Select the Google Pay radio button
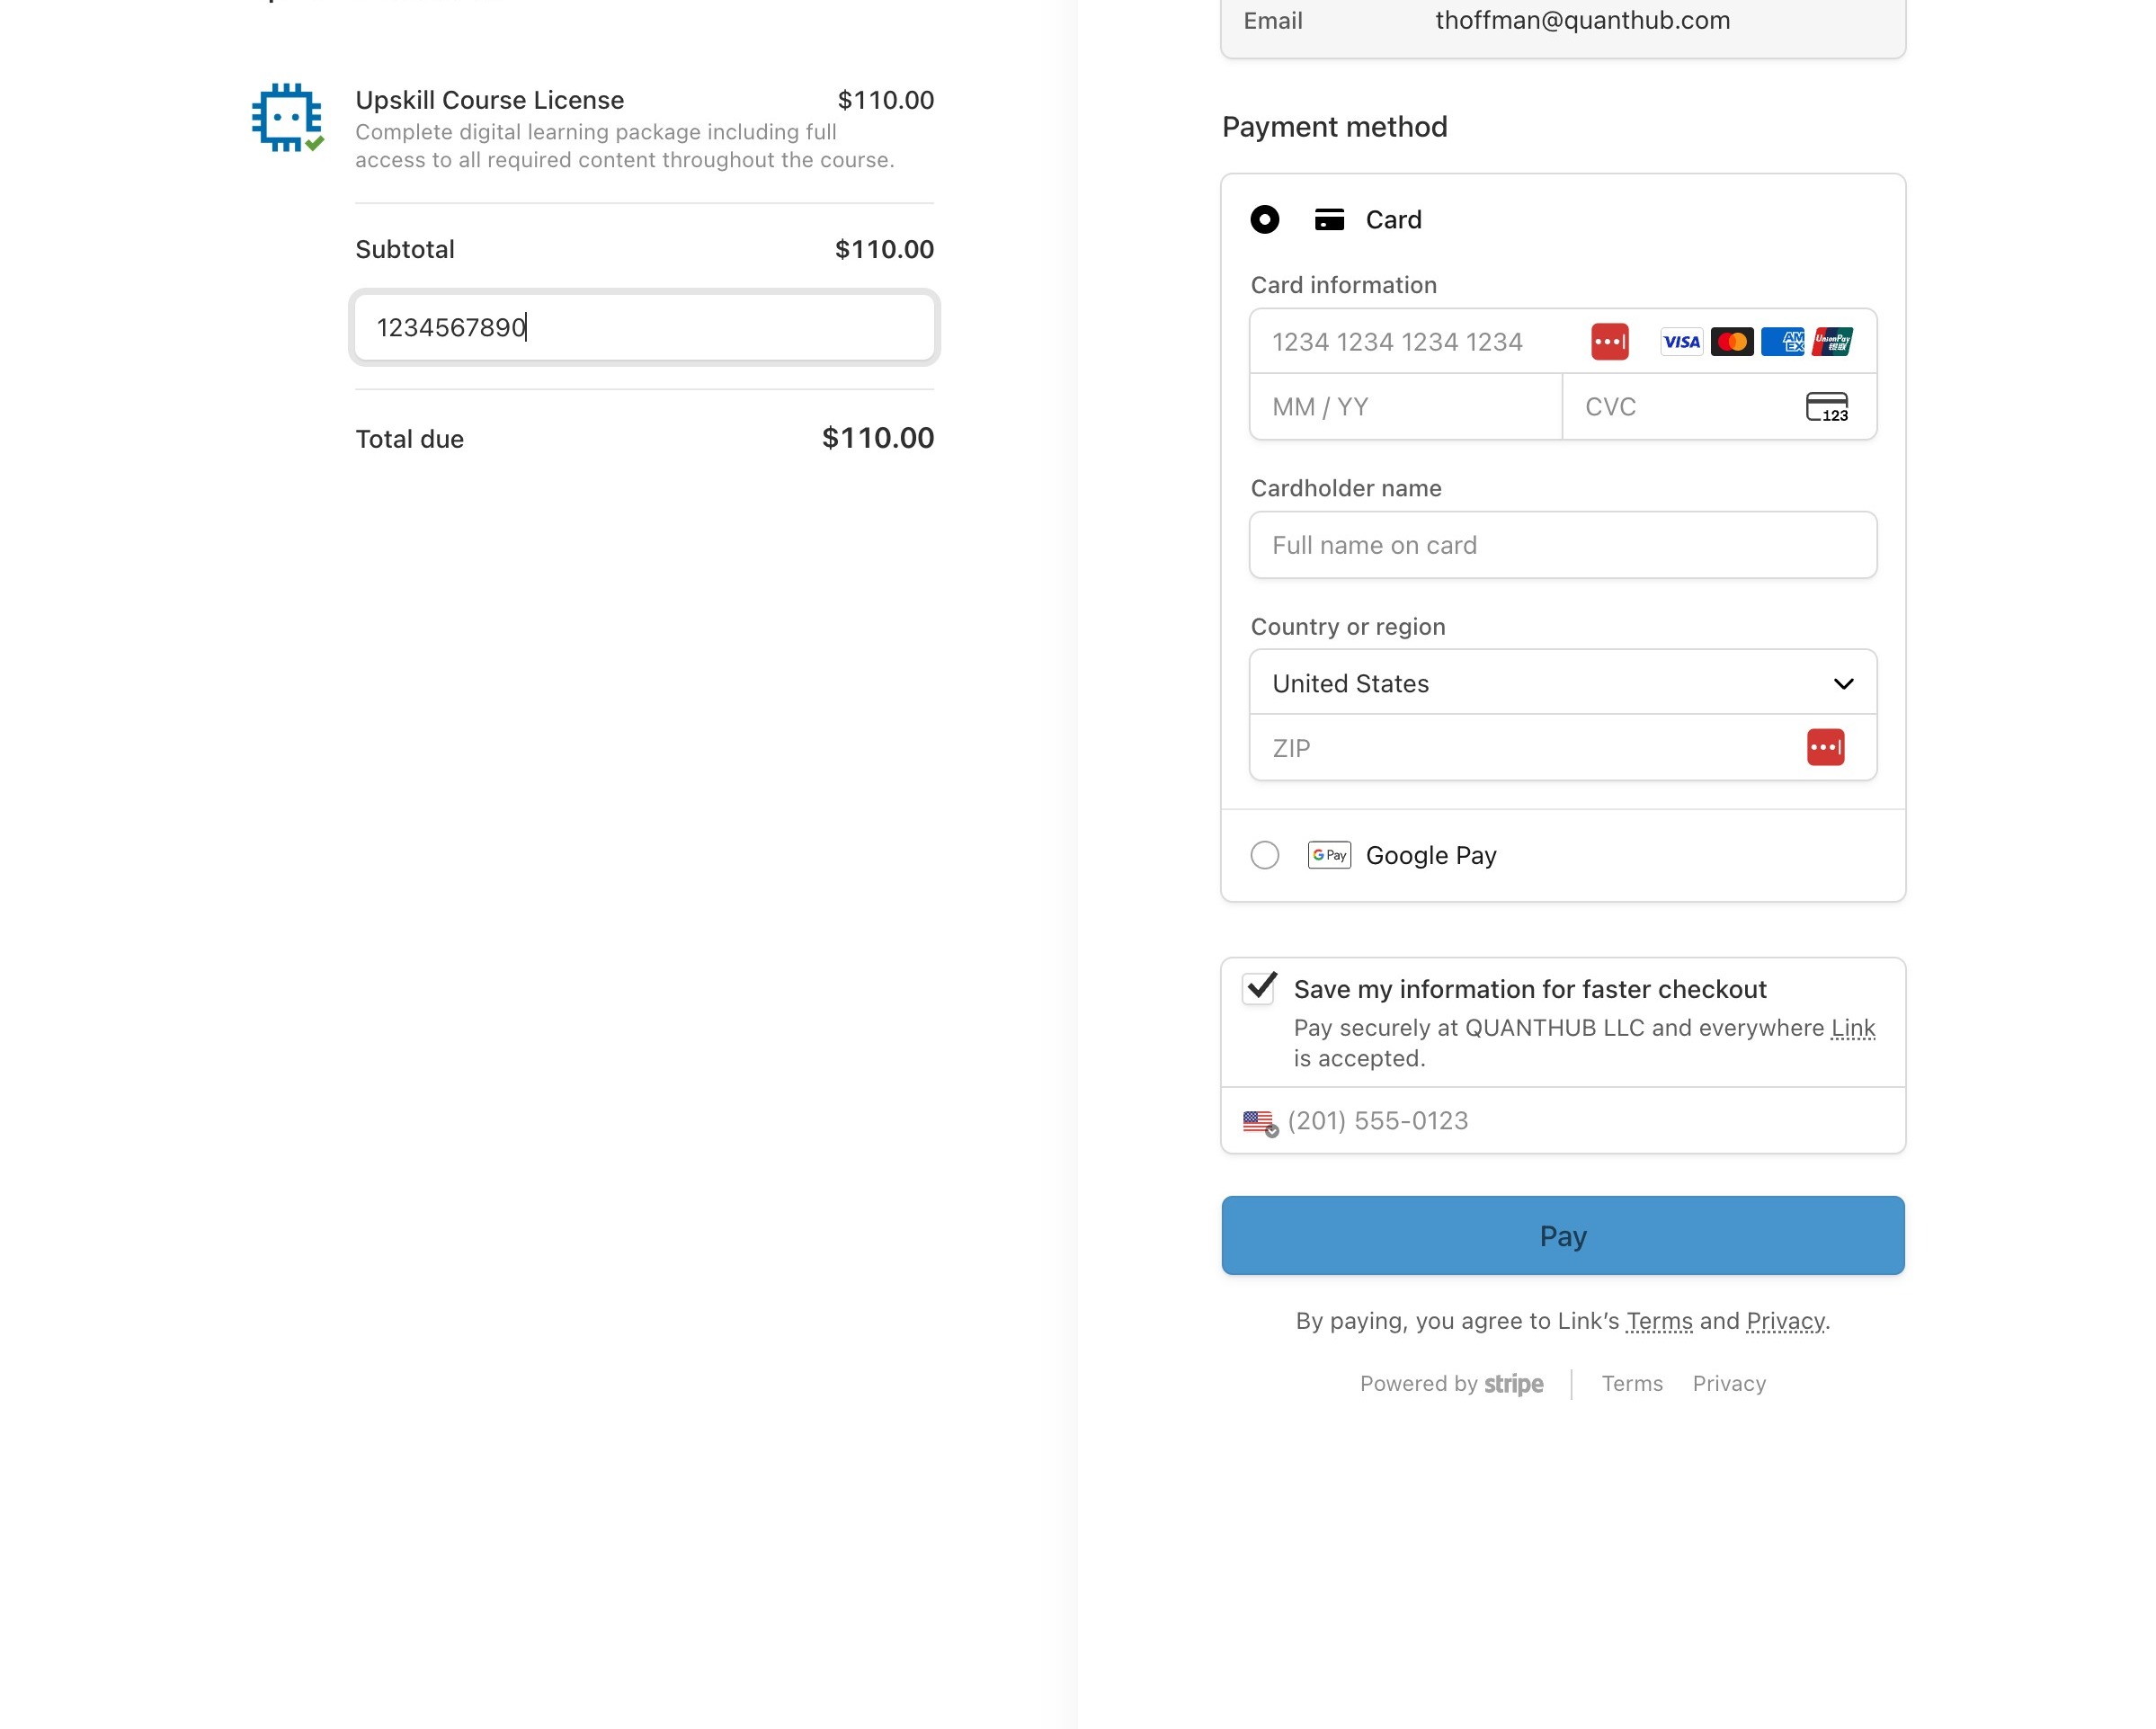2156x1729 pixels. pos(1265,855)
